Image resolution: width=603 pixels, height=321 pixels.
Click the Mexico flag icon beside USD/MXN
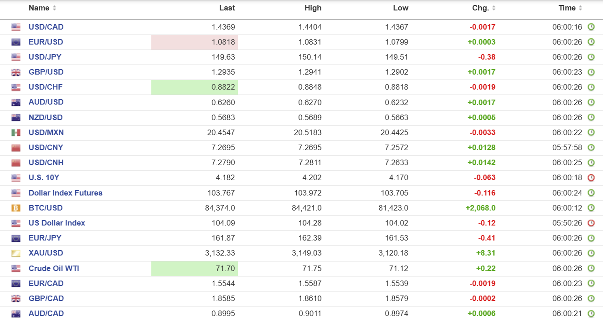point(16,133)
